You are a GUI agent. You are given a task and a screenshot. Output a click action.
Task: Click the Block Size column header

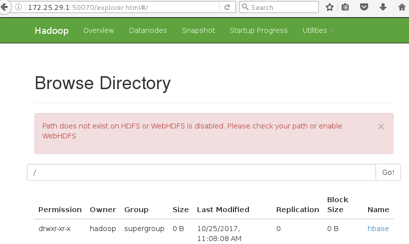point(338,205)
